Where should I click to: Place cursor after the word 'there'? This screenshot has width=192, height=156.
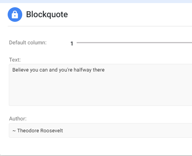tap(105, 70)
